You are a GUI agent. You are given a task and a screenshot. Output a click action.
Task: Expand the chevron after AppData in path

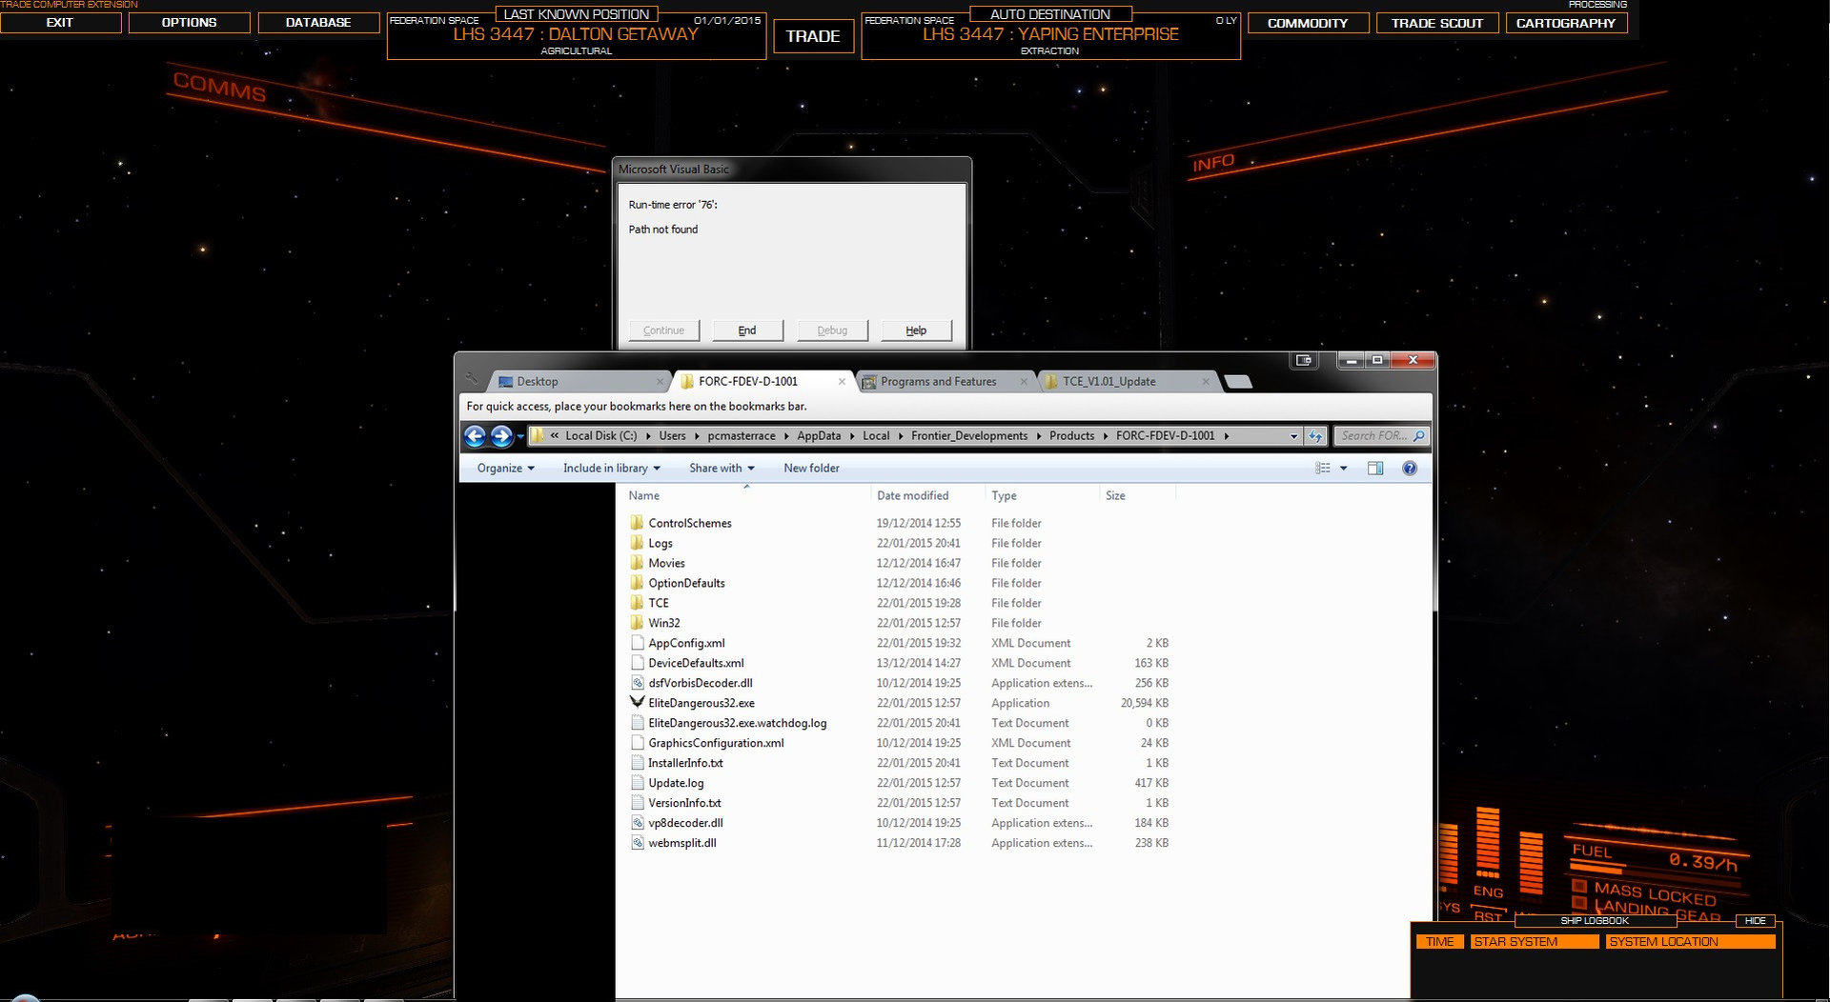pyautogui.click(x=852, y=436)
